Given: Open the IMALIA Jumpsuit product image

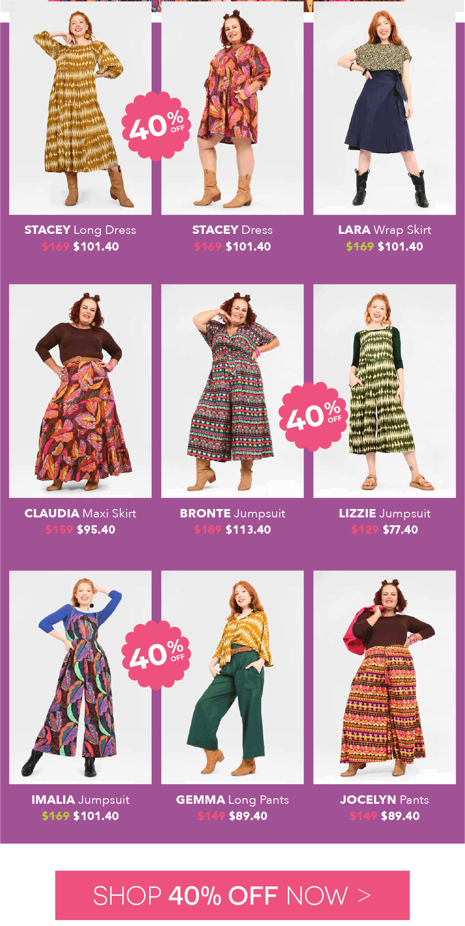Looking at the screenshot, I should pos(80,677).
